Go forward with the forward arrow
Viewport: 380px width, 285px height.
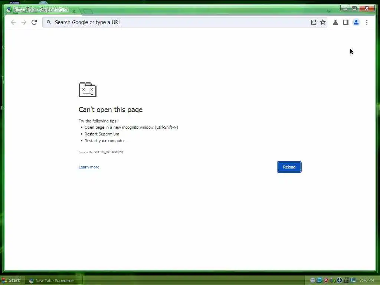(x=24, y=22)
